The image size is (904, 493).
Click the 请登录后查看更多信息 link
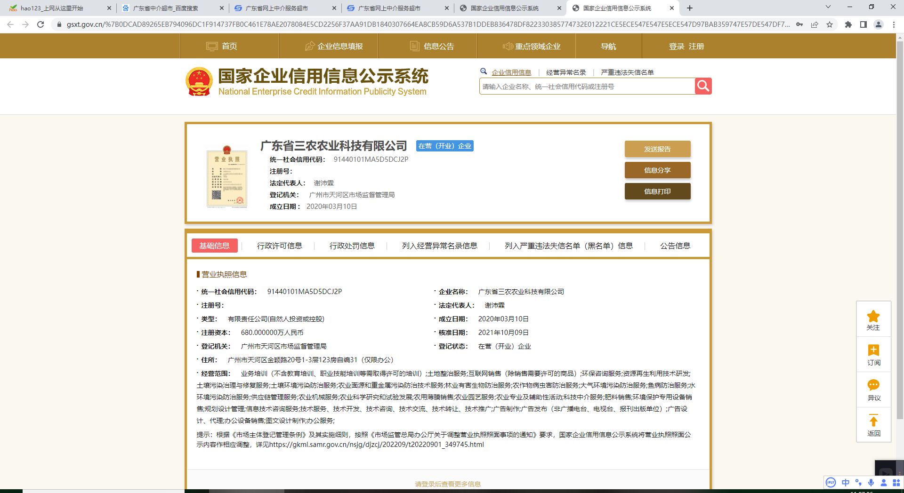pos(448,484)
